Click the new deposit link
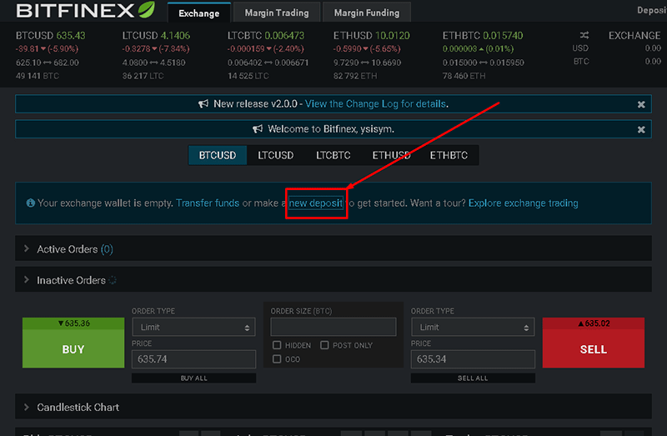This screenshot has height=436, width=667. (x=316, y=203)
